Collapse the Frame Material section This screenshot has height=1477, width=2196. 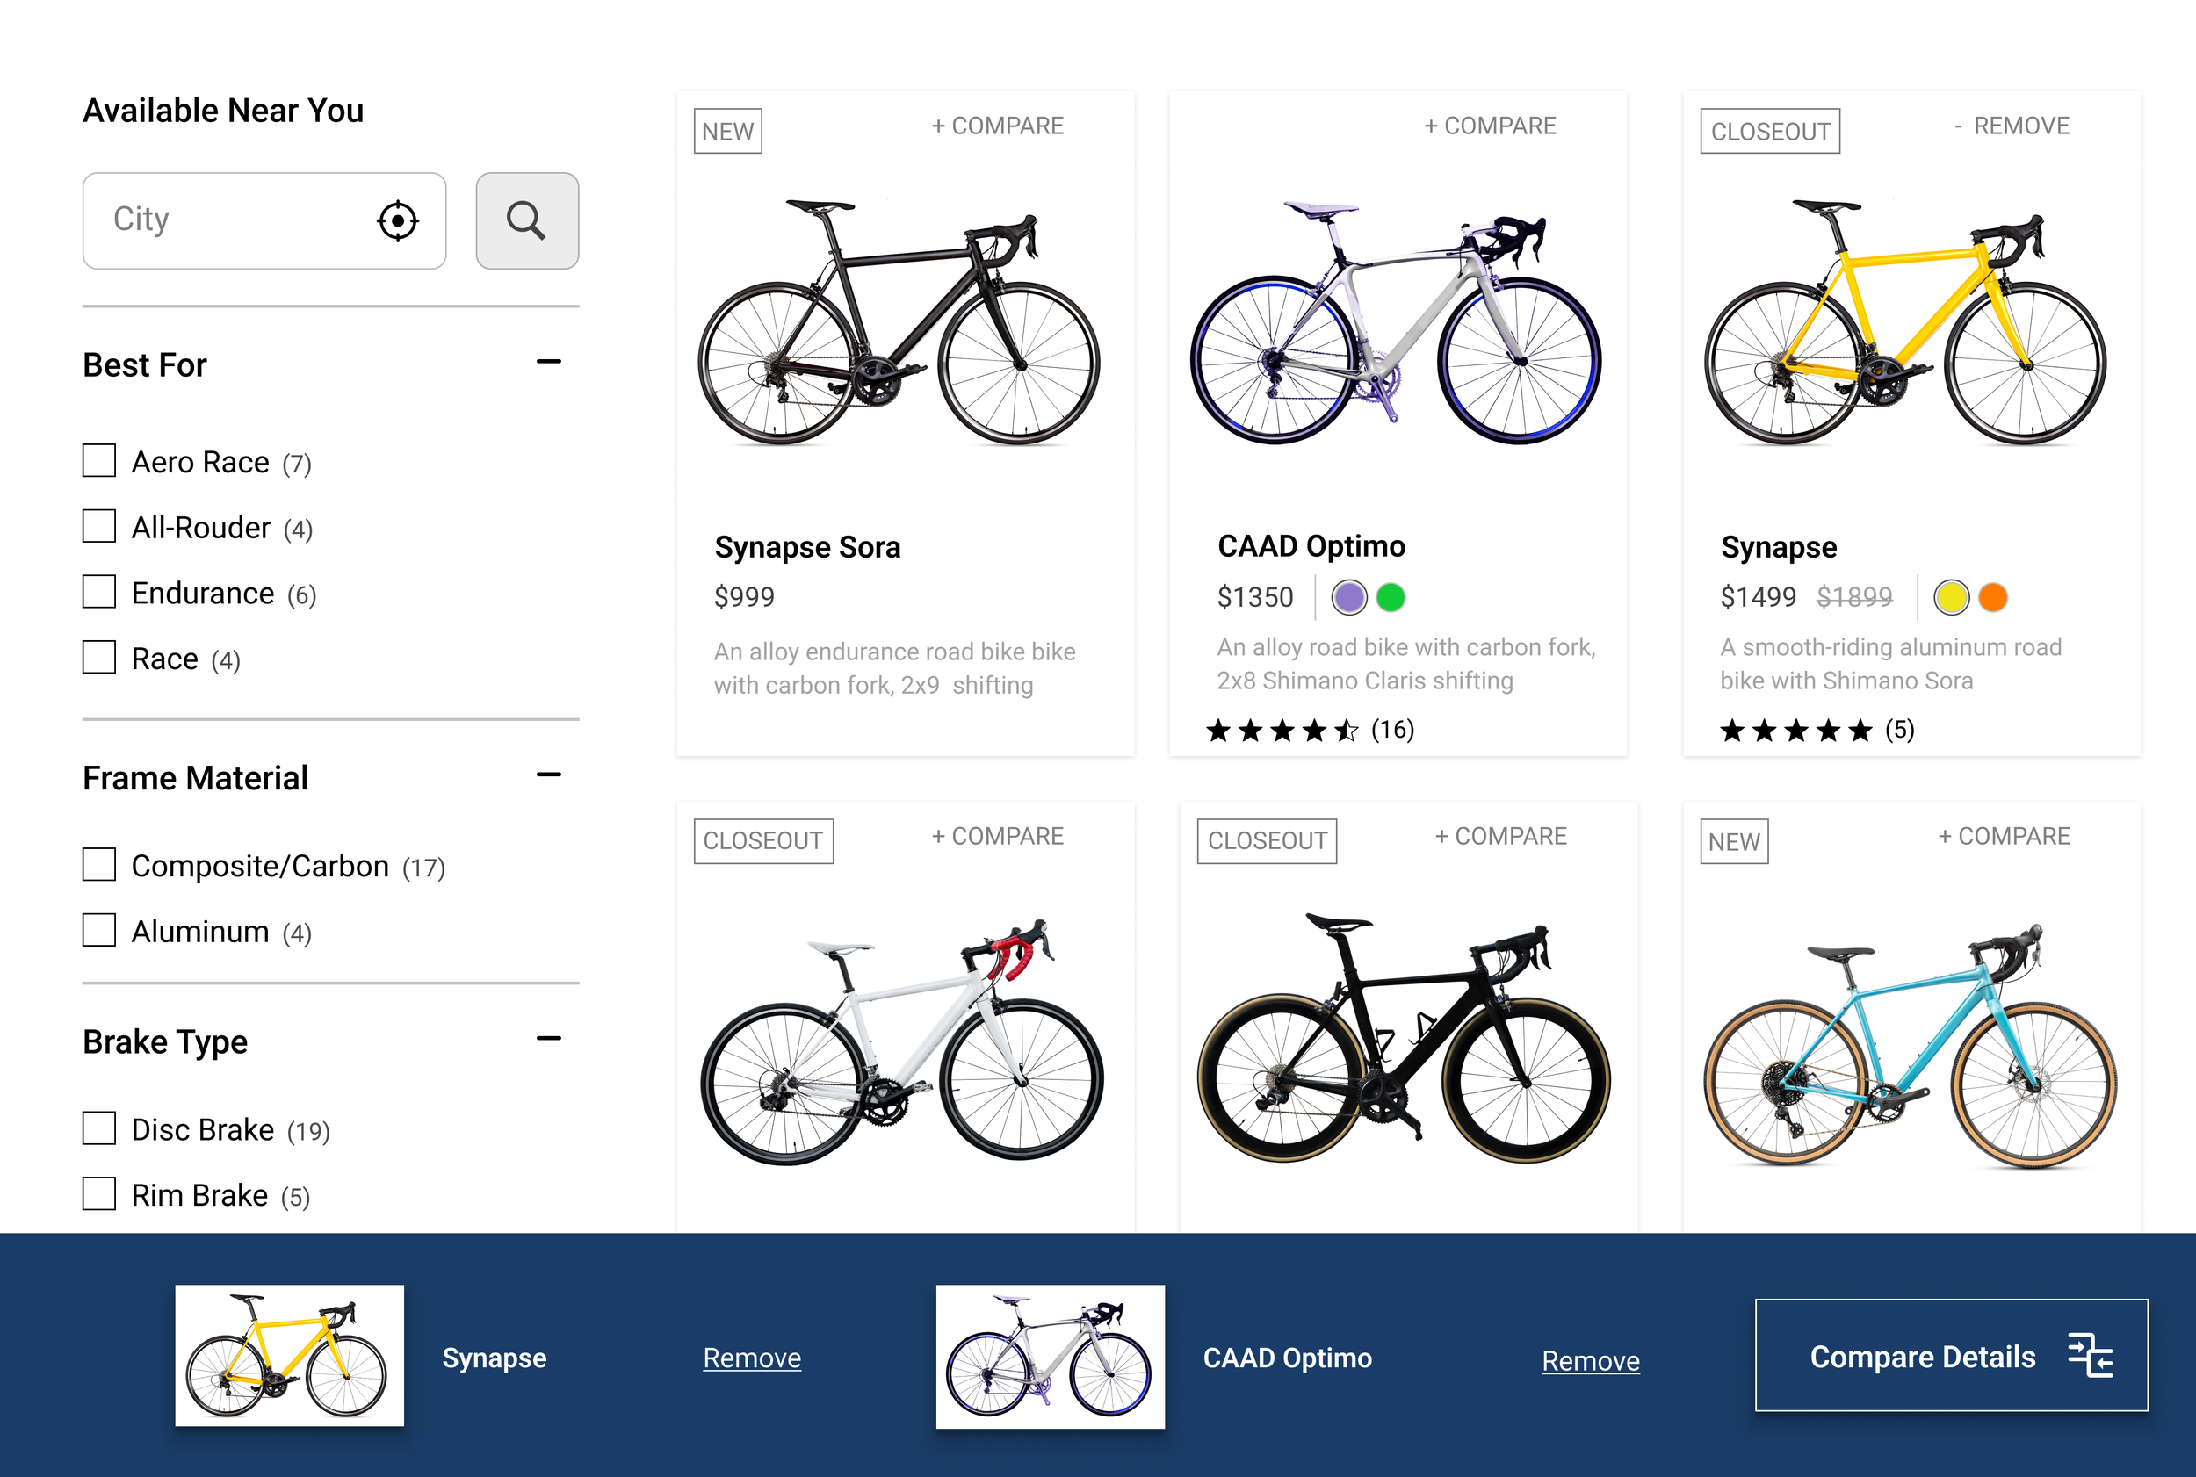pyautogui.click(x=548, y=775)
